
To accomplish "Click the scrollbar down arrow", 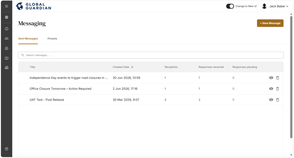I will click(291, 155).
